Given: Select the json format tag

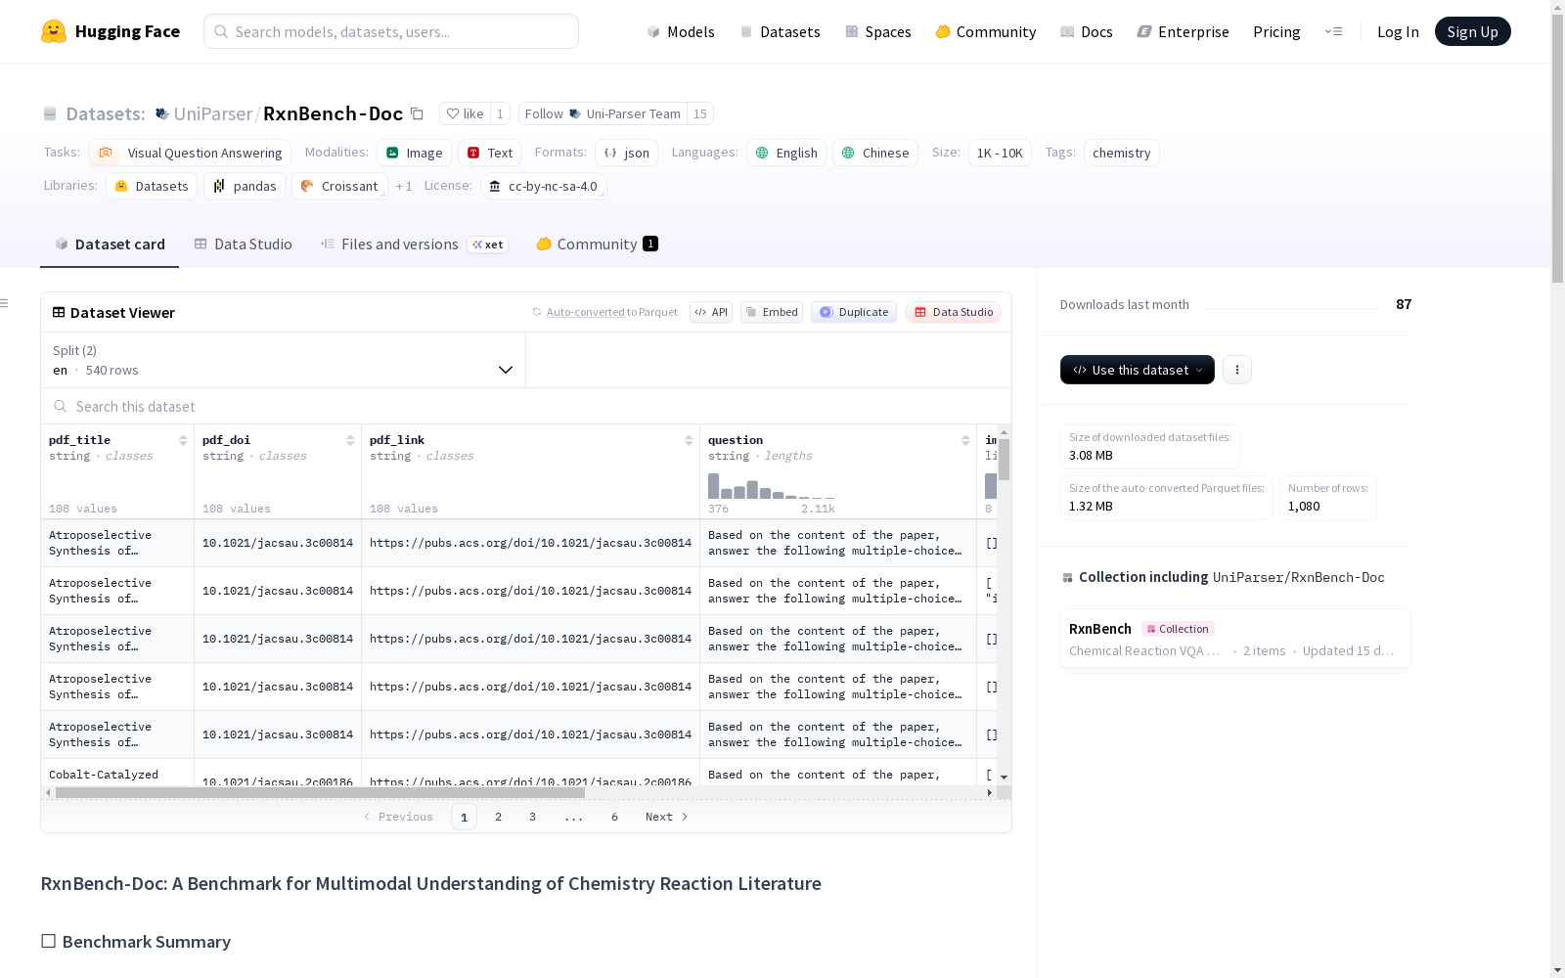Looking at the screenshot, I should [626, 153].
